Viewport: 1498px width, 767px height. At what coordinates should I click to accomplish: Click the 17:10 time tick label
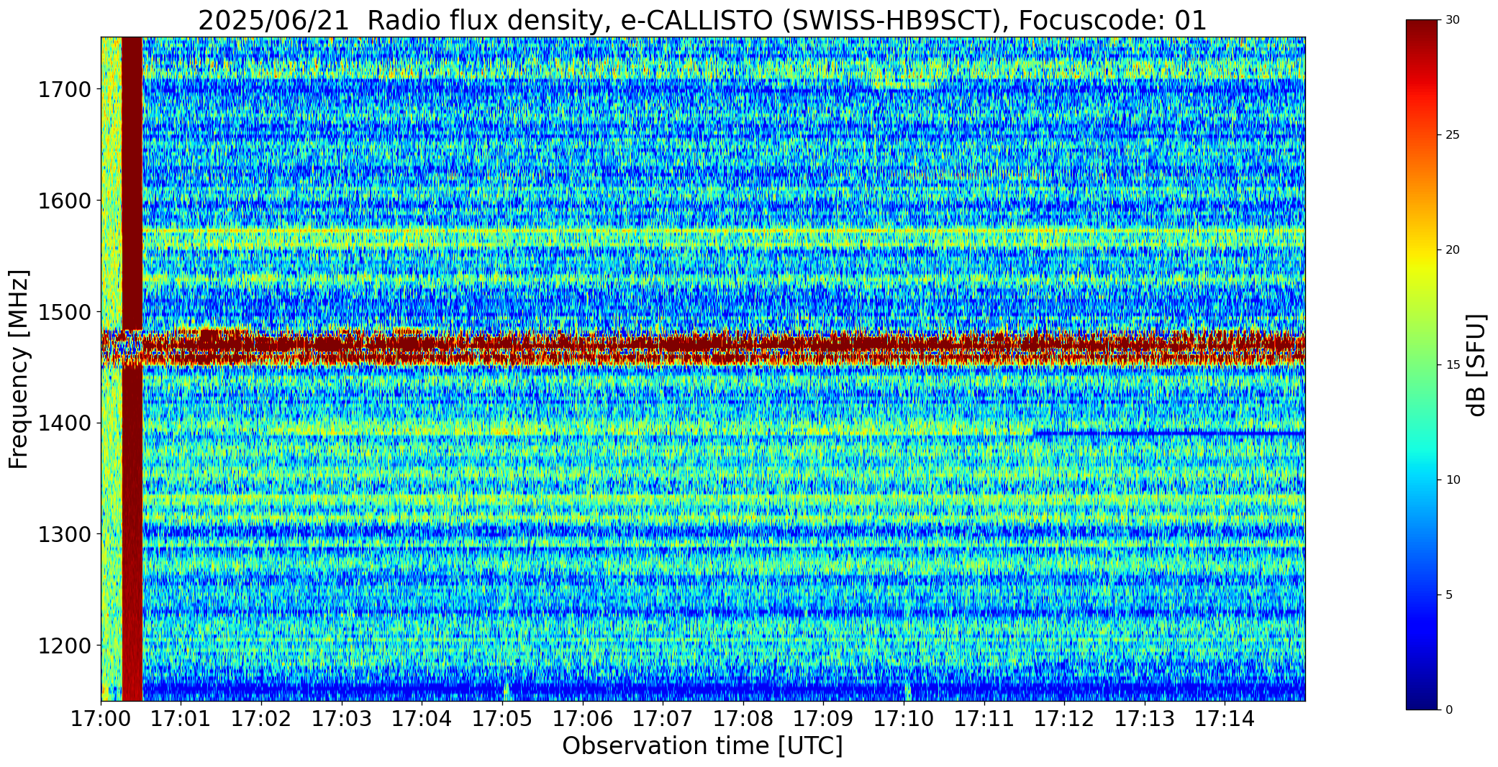coord(904,719)
